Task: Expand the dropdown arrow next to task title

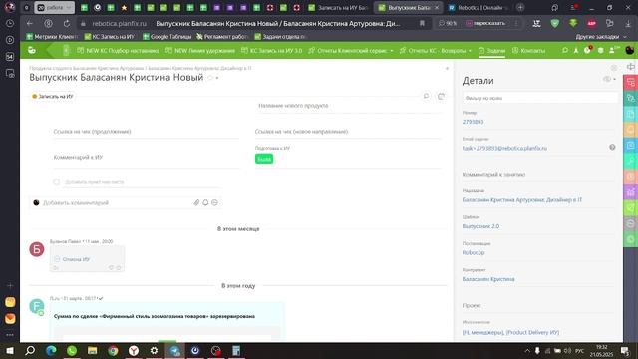Action: tap(217, 78)
